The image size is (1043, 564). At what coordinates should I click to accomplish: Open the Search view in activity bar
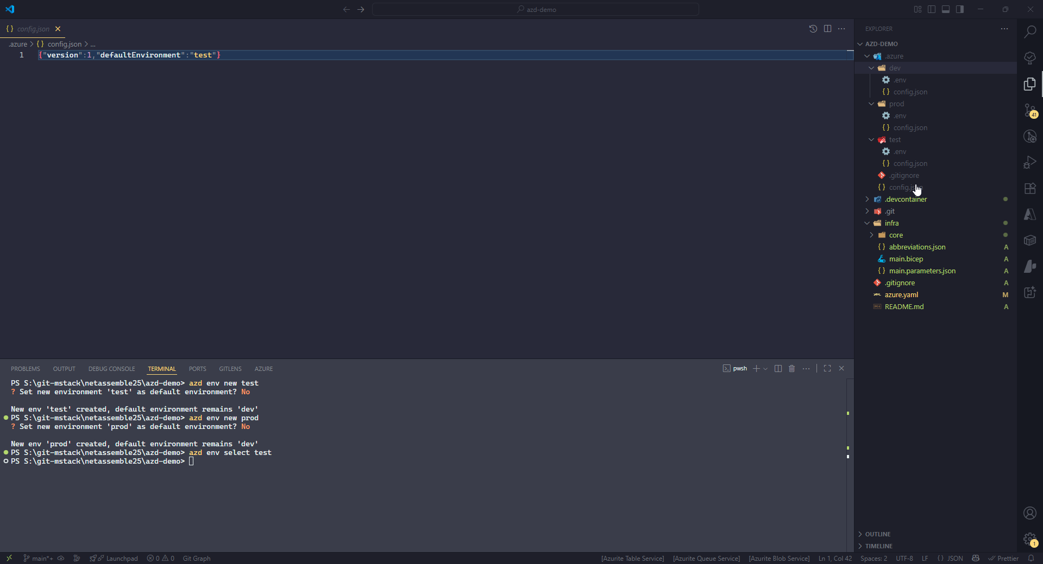(x=1029, y=32)
